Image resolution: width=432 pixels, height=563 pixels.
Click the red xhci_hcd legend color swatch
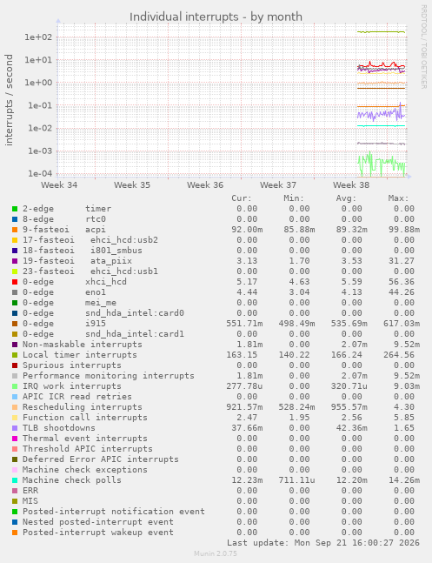pyautogui.click(x=15, y=282)
